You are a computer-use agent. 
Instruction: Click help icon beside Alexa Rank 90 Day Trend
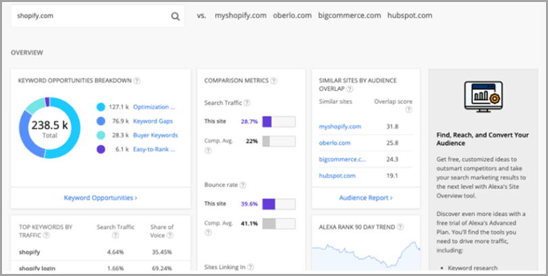click(400, 227)
